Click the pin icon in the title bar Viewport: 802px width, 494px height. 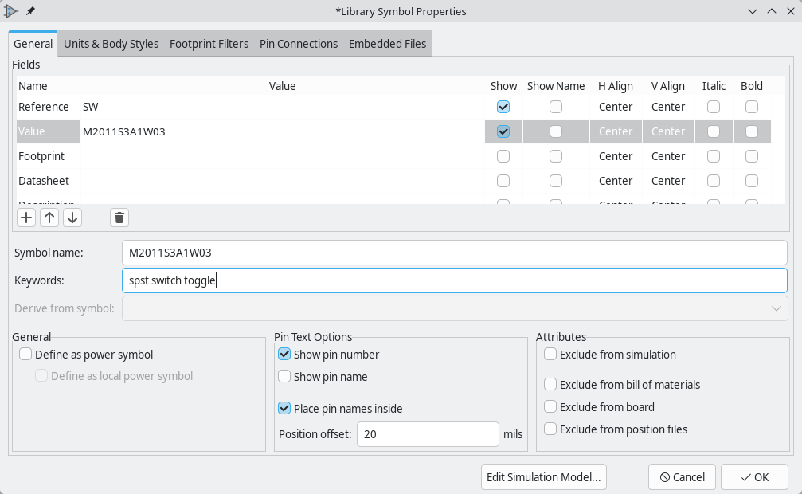[x=30, y=11]
